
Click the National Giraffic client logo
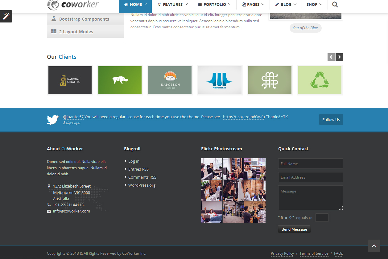pos(70,80)
